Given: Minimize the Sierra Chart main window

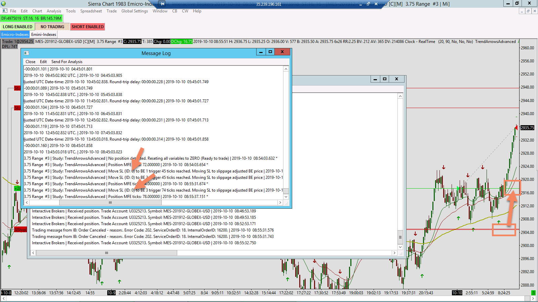Looking at the screenshot, I should tap(508, 3).
